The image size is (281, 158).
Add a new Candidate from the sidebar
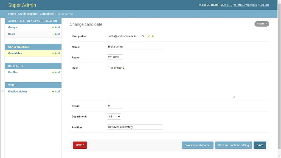(56, 53)
